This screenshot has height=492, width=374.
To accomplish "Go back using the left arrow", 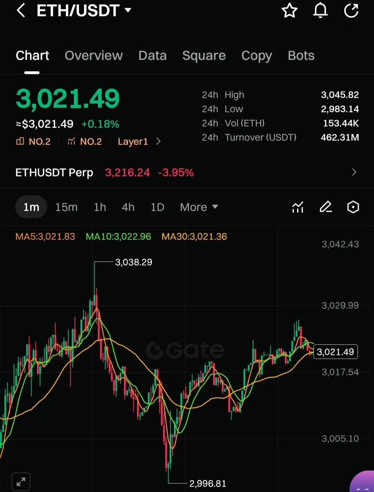I will (x=21, y=10).
